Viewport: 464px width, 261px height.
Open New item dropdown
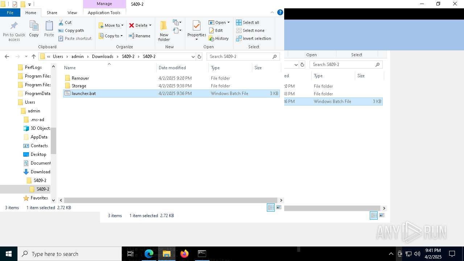pos(177,22)
